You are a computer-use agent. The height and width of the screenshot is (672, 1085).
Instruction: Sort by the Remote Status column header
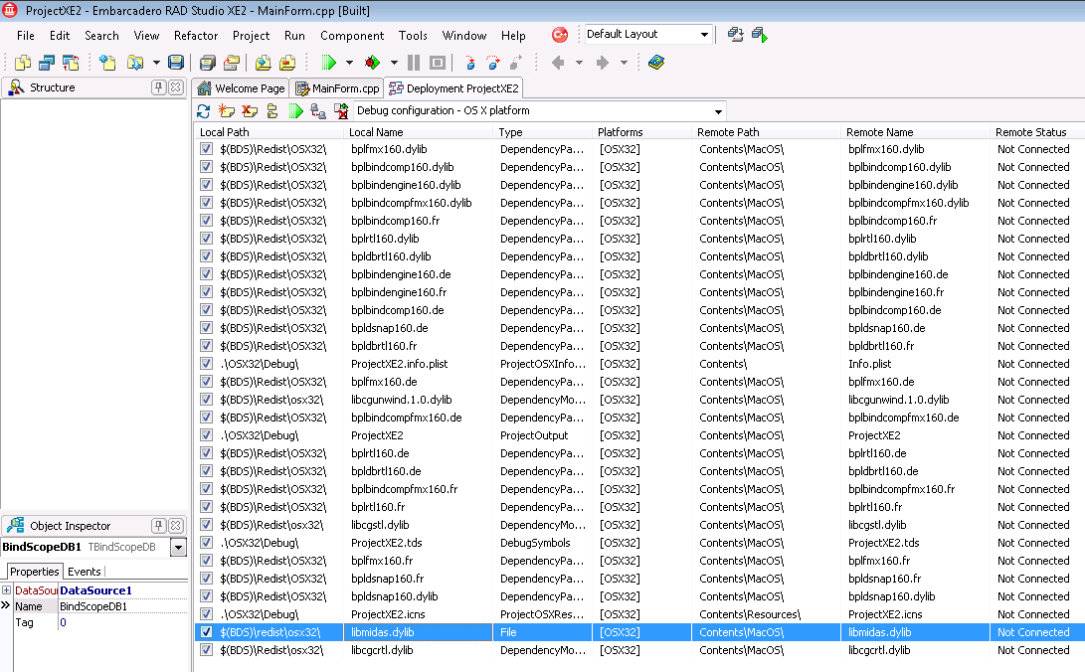(x=1037, y=132)
